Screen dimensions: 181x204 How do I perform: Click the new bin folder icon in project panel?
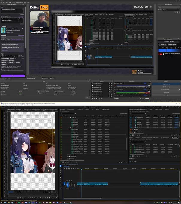122,162
